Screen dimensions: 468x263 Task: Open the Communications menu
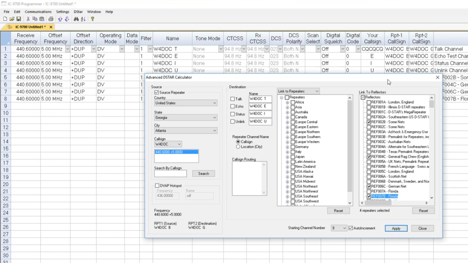pyautogui.click(x=38, y=12)
